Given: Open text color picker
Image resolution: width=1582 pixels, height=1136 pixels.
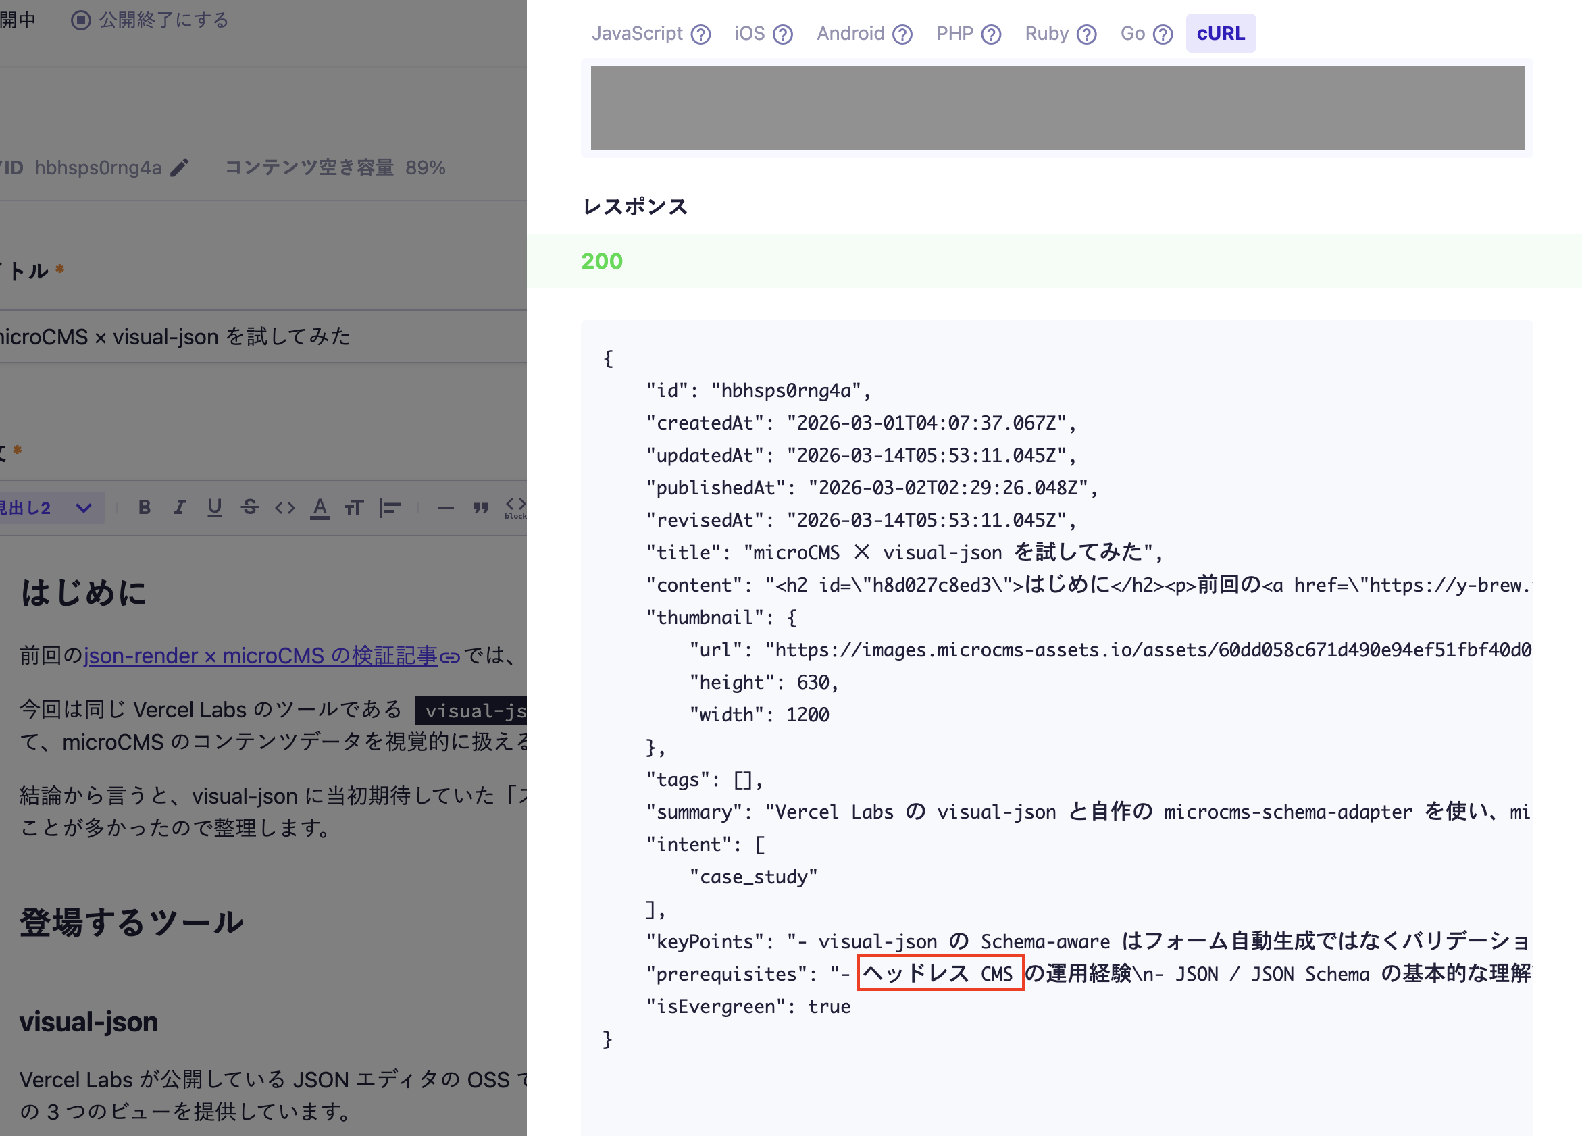Looking at the screenshot, I should pyautogui.click(x=320, y=508).
